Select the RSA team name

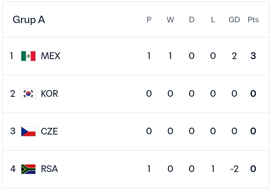[49, 169]
